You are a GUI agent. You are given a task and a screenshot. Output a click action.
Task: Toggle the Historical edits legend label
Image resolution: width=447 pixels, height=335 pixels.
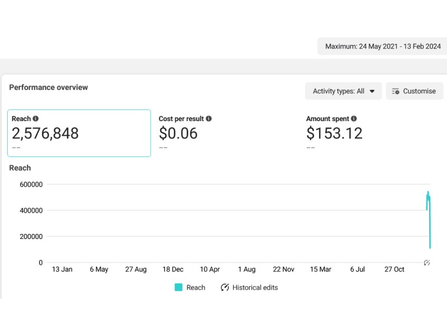[255, 288]
